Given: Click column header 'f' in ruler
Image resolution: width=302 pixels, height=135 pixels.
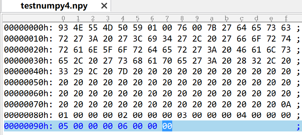Looking at the screenshot, I should point(286,18).
